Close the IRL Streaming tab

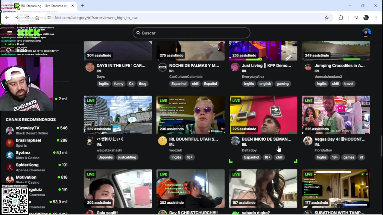(x=72, y=6)
